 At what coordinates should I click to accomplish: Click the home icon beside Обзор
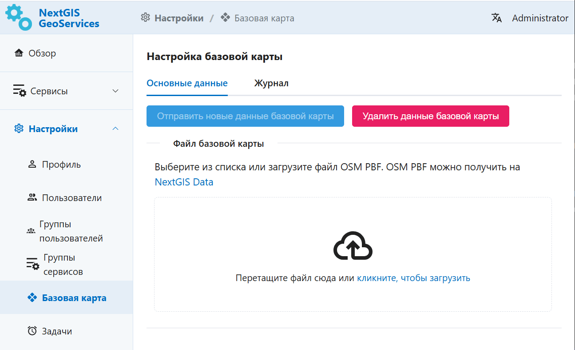point(19,53)
